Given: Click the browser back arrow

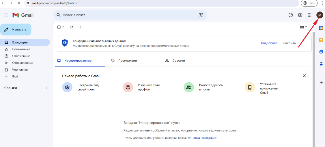Looking at the screenshot, I should coord(3,3).
